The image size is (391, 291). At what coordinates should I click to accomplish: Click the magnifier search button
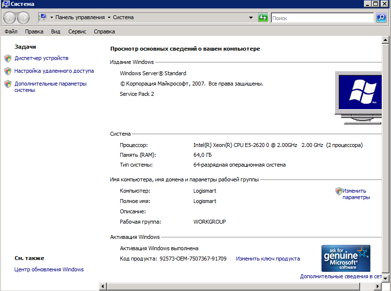381,18
